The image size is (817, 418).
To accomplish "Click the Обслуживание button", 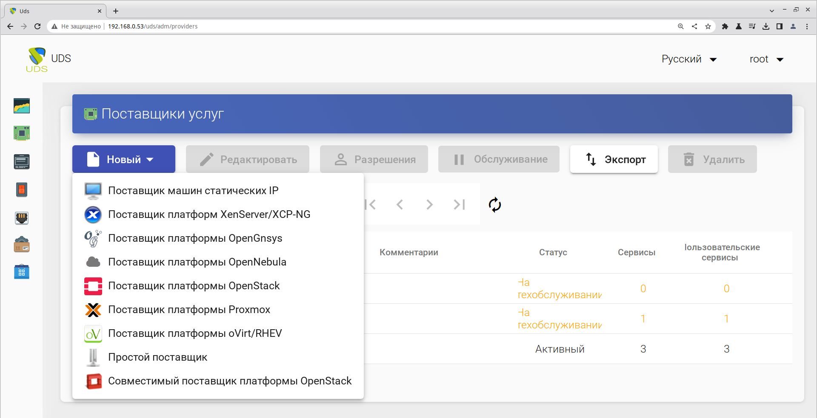I will [499, 159].
